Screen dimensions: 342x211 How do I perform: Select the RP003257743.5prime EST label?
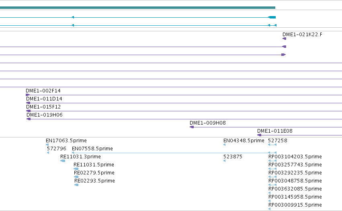[295, 165]
